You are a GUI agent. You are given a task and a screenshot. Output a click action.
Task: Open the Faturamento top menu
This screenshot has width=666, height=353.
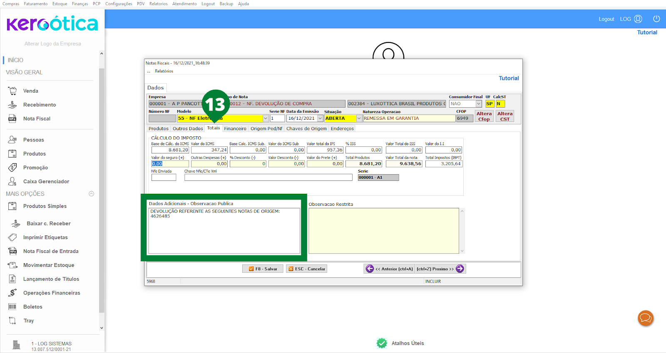pyautogui.click(x=36, y=4)
